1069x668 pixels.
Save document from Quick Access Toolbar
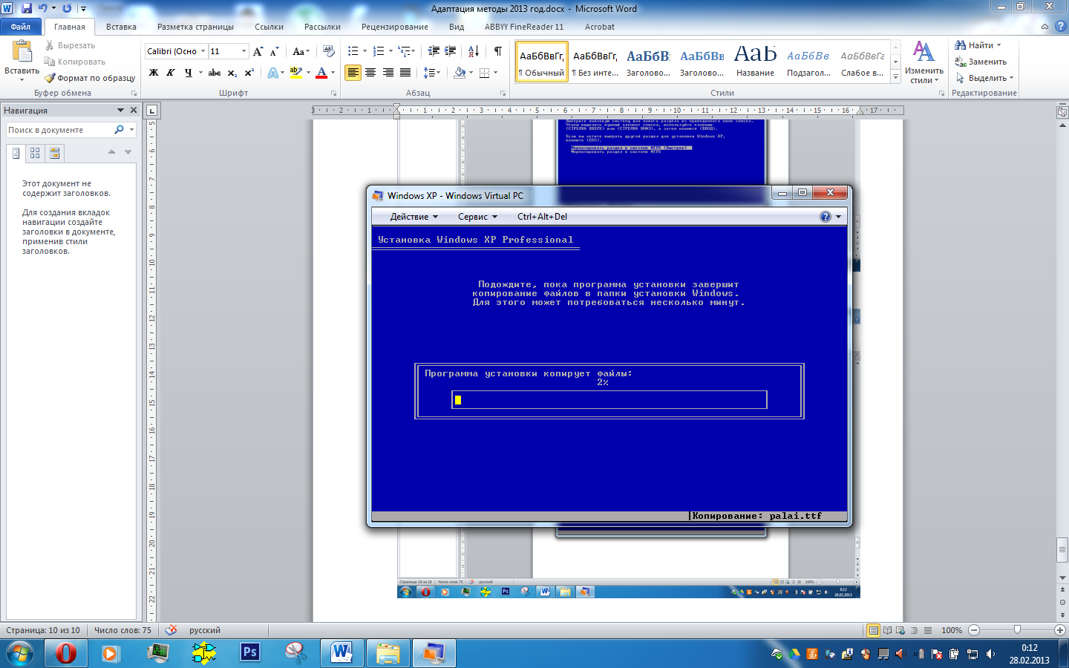click(x=27, y=8)
